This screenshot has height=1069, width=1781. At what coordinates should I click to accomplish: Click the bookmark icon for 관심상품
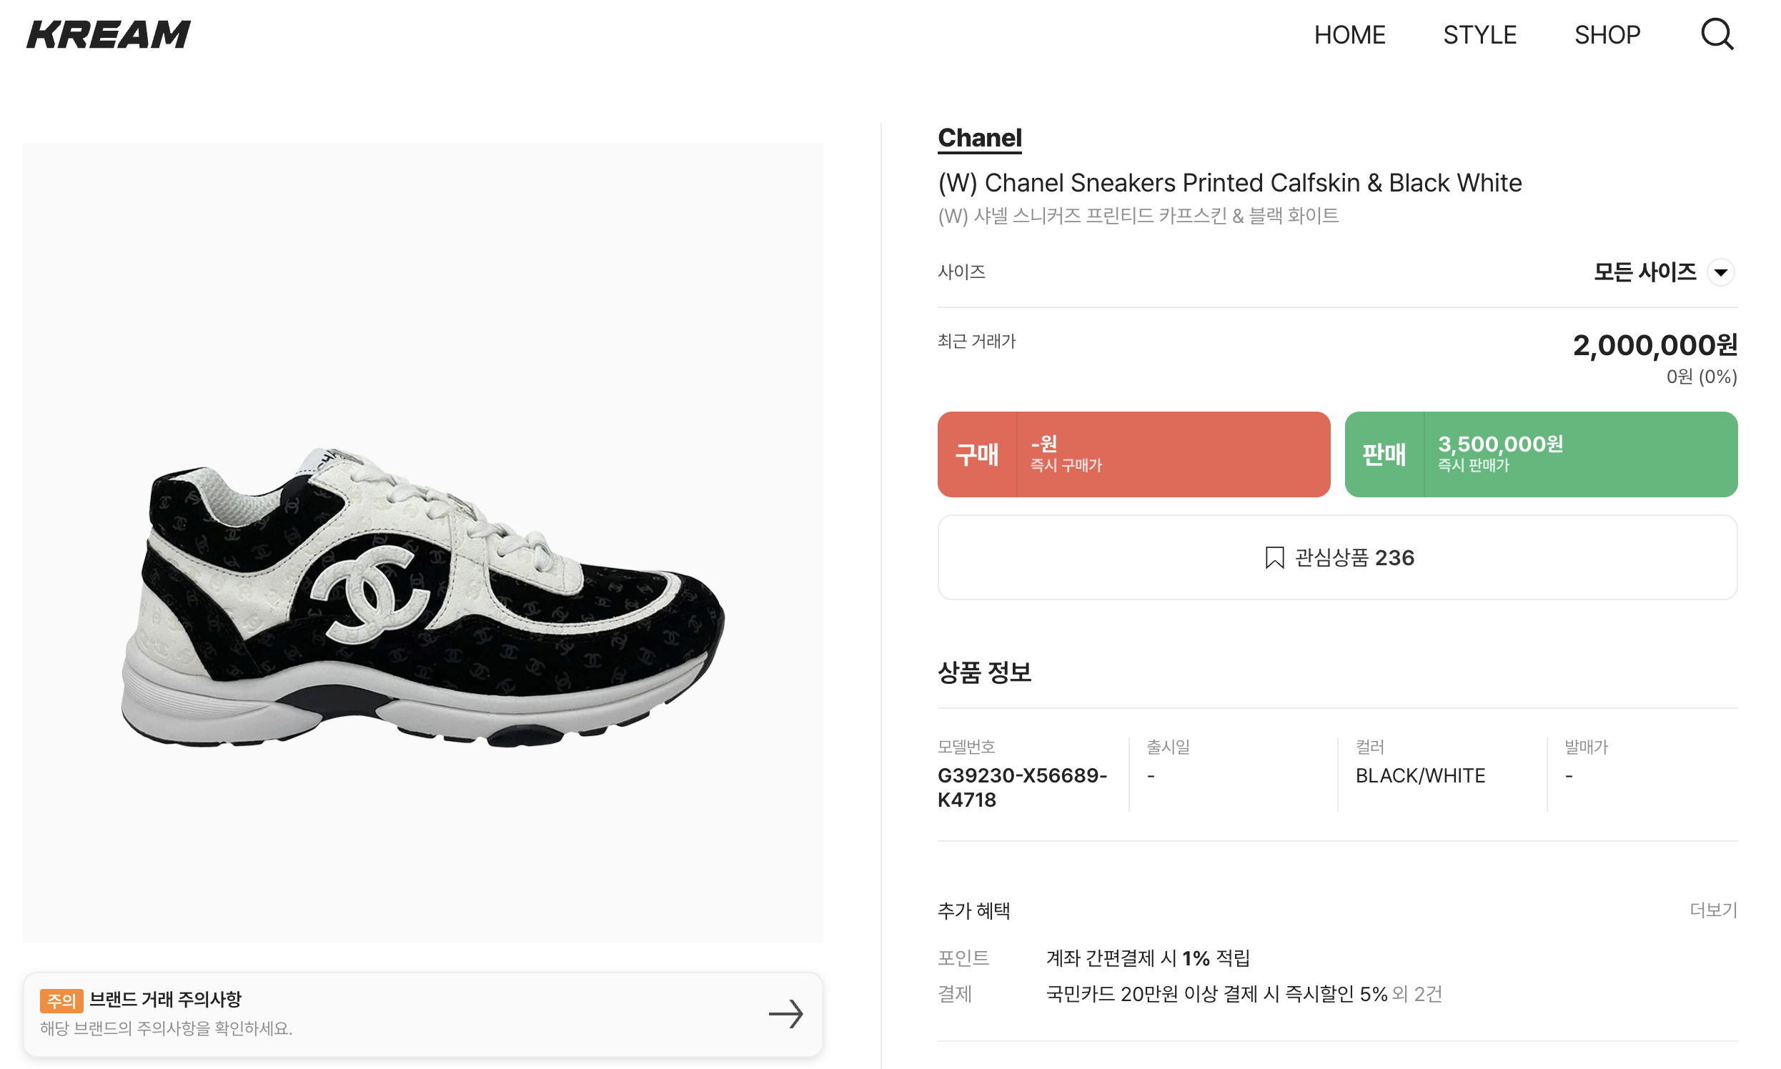click(1274, 557)
